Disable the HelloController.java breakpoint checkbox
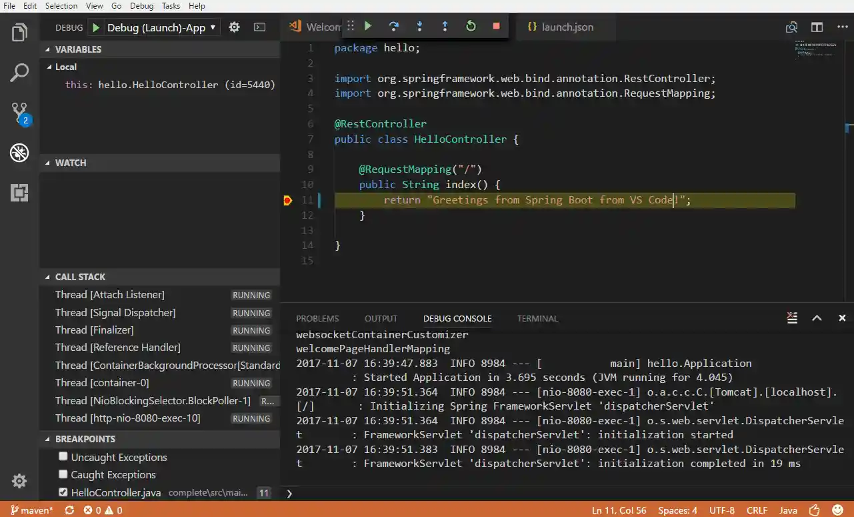 tap(63, 492)
